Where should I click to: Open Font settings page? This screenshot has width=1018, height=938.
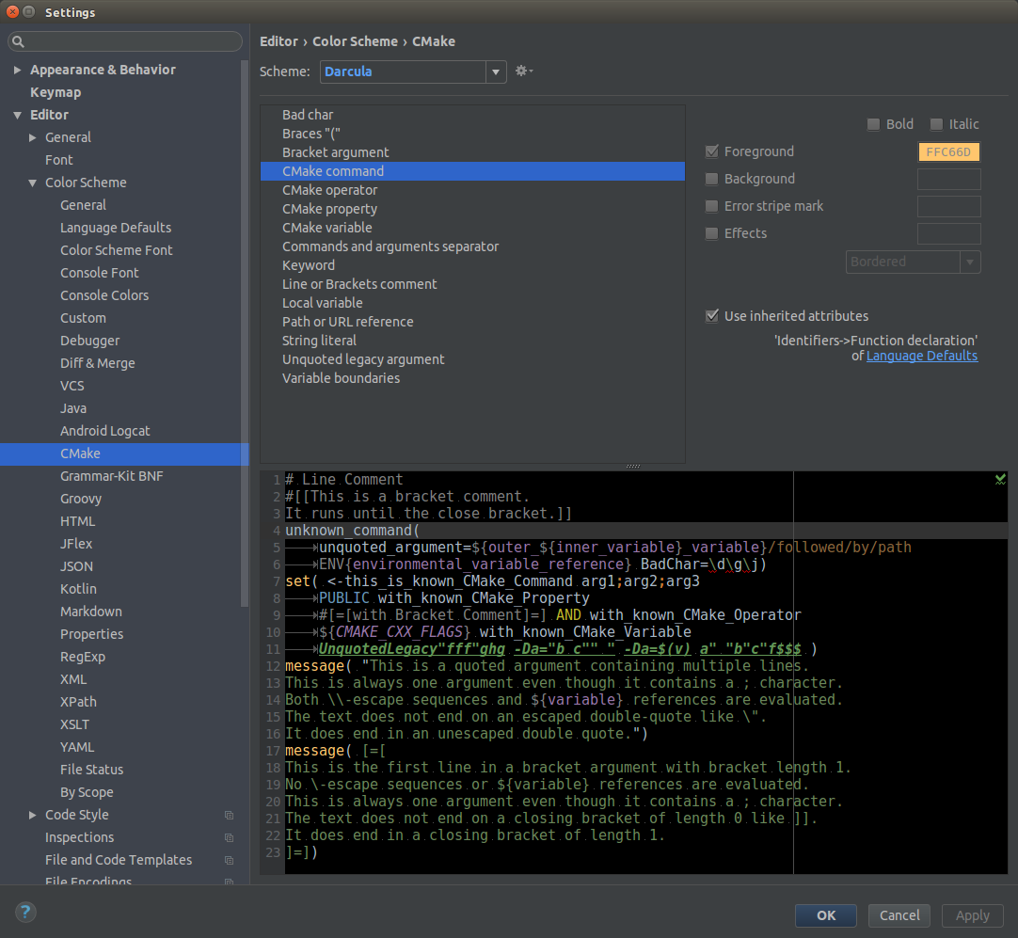(59, 160)
